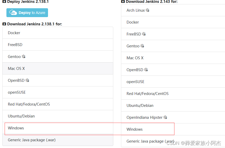Select Ubuntu/Debian in 2.143 list
The width and height of the screenshot is (225, 148).
click(x=173, y=106)
